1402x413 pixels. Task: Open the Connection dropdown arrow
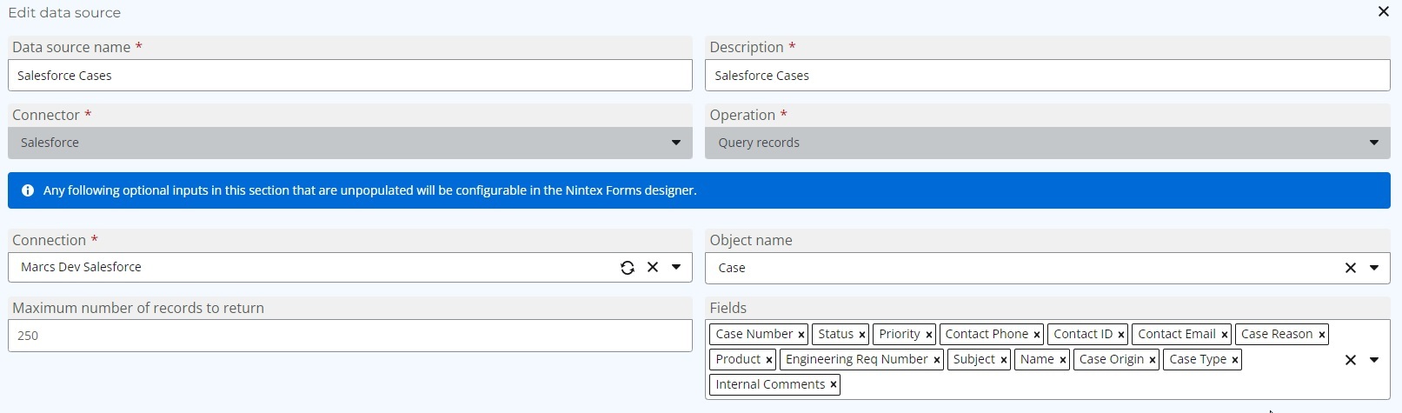coord(676,267)
